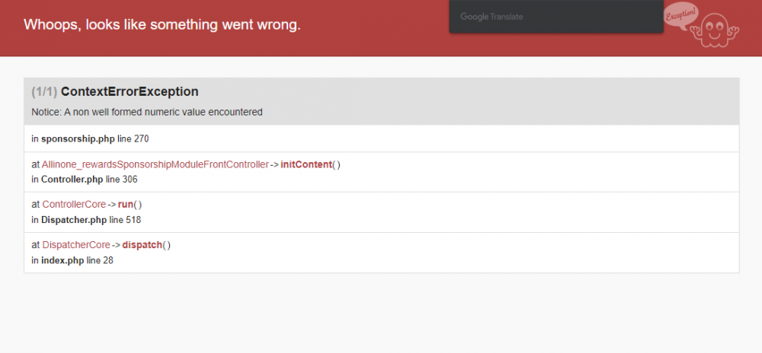Click the sponsorship.php line 270 row
This screenshot has width=762, height=353.
coord(382,138)
